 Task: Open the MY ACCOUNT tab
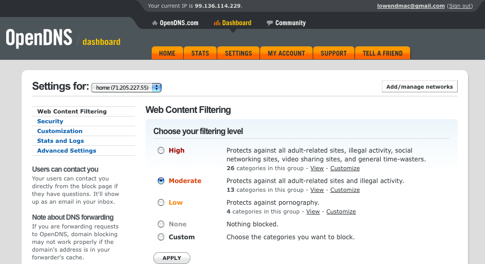286,53
